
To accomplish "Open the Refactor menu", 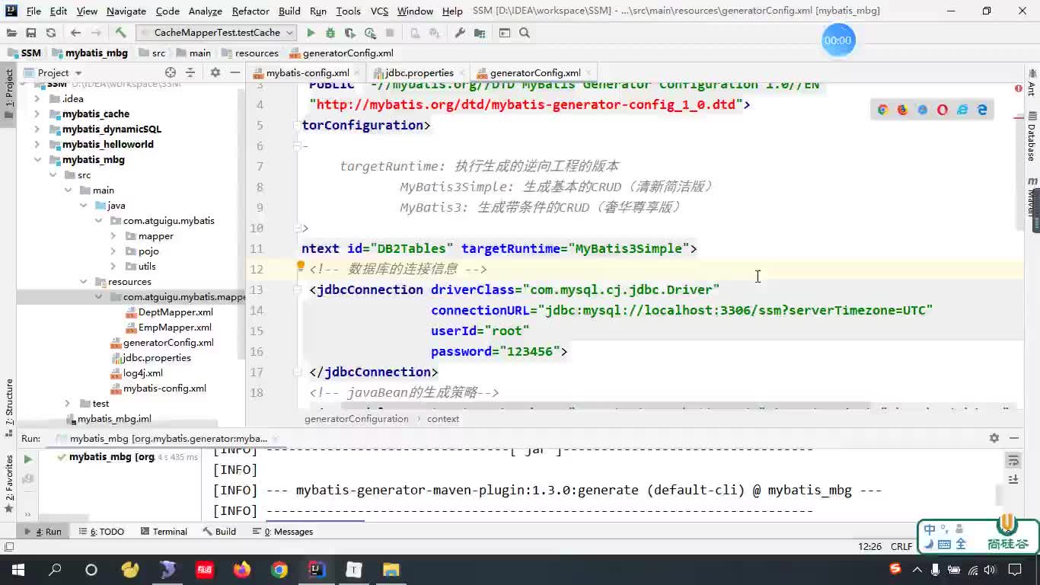I will 250,11.
